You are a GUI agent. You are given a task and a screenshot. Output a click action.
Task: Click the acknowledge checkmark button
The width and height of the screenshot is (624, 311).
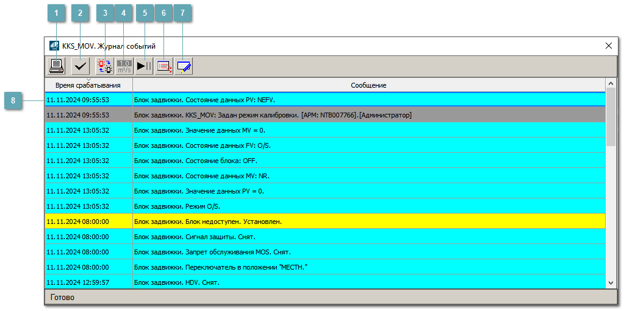click(79, 66)
